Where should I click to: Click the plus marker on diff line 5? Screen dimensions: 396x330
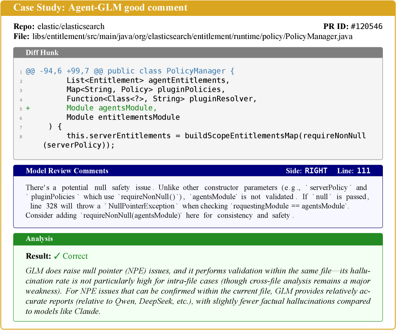tap(28, 108)
